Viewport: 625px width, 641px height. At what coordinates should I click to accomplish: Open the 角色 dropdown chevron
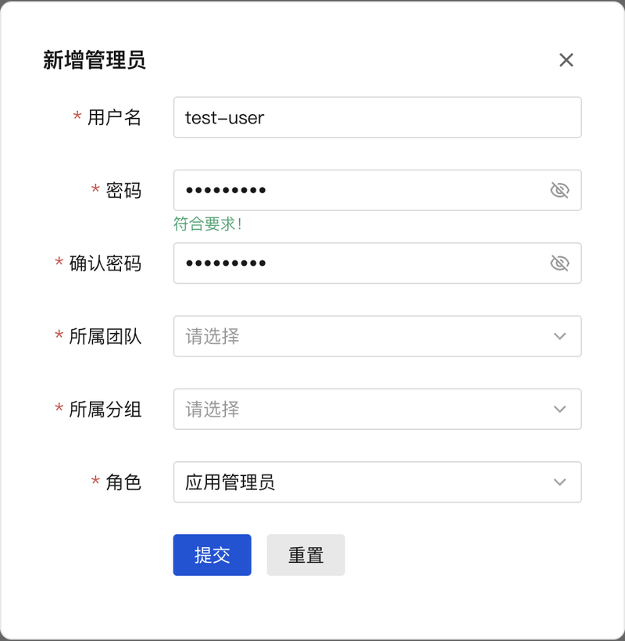click(x=559, y=482)
